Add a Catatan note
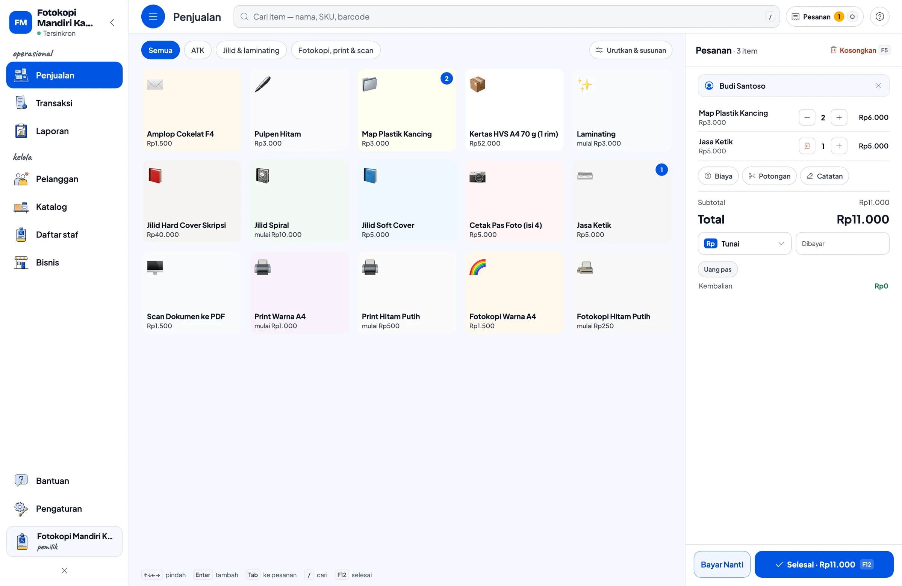The image size is (902, 586). [x=824, y=176]
